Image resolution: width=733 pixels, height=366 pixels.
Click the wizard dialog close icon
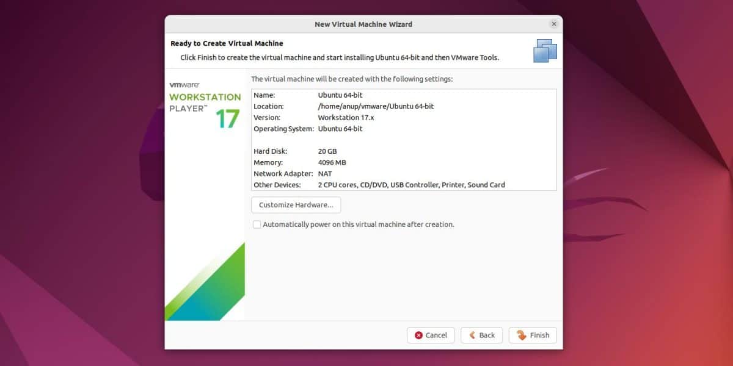pyautogui.click(x=554, y=24)
